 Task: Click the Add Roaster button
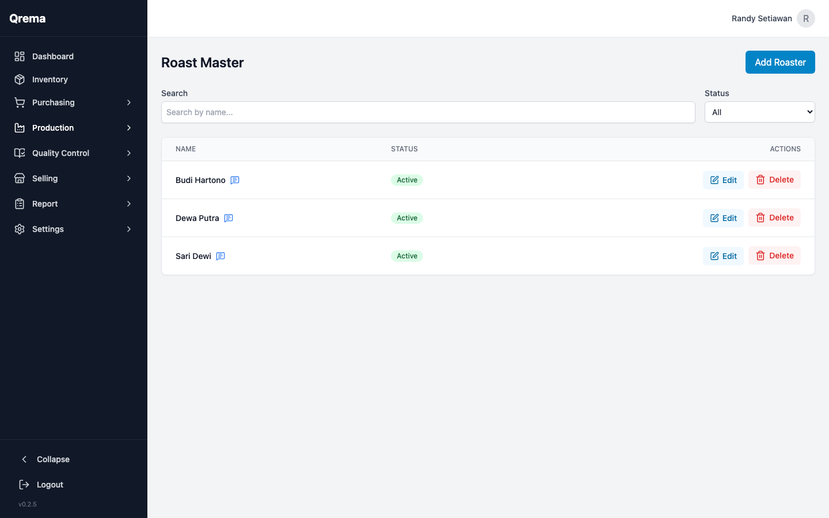pos(779,62)
